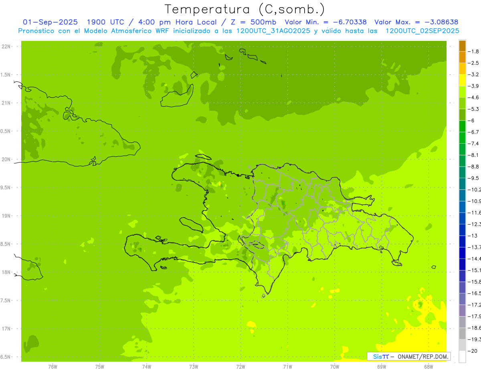The image size is (481, 372).
Task: Click the '-5.3' colorbar value
Action: tap(474, 109)
